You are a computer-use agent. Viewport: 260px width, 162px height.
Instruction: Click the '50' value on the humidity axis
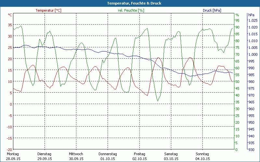[238, 82]
